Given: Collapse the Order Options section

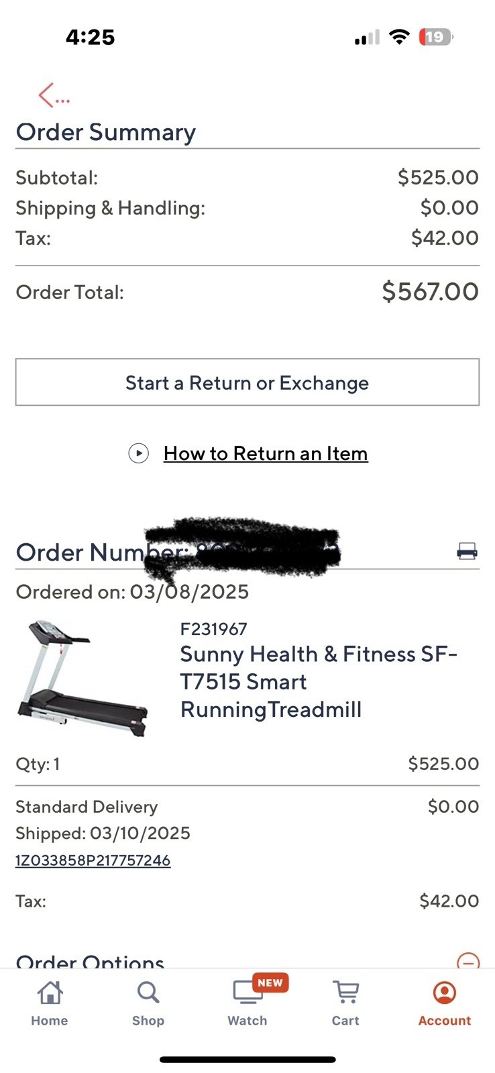Looking at the screenshot, I should tap(467, 962).
